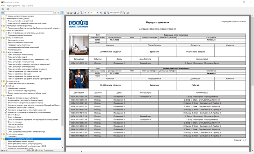Image resolution: width=254 pixels, height=154 pixels.
Task: Open the 'Файл' menu
Action: tap(3, 6)
